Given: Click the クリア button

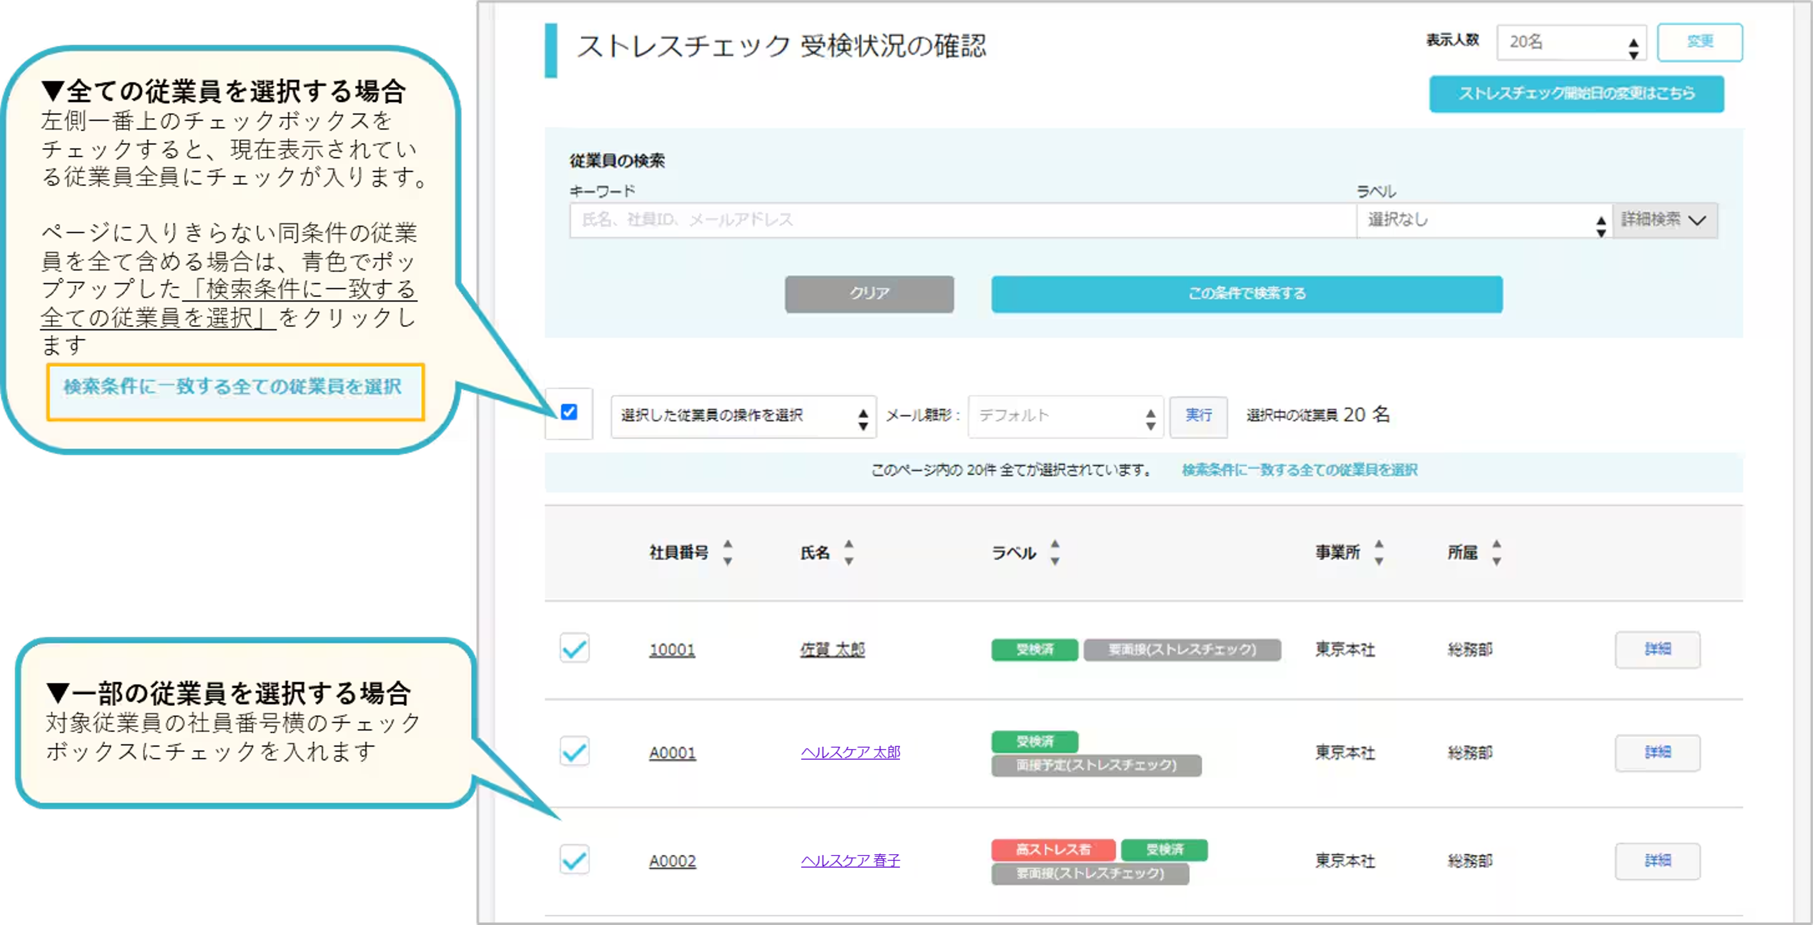Looking at the screenshot, I should [x=869, y=293].
